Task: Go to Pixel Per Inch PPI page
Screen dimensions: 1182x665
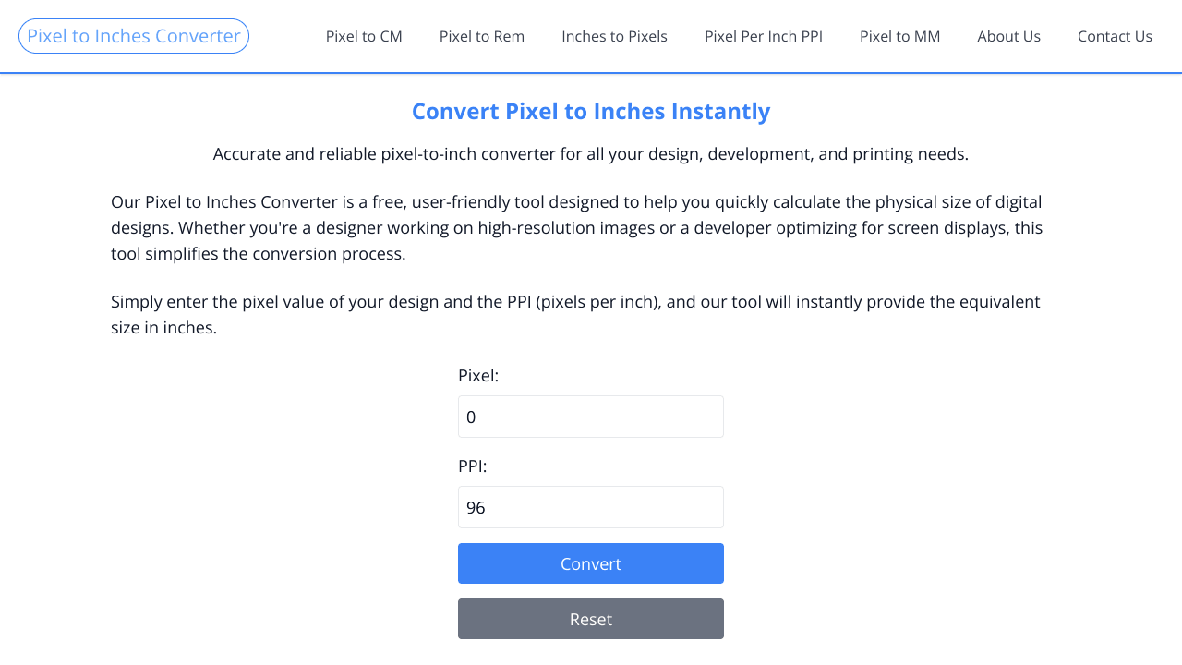Action: [x=764, y=36]
